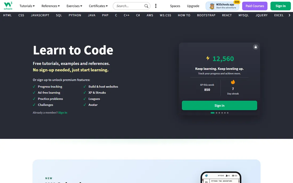This screenshot has height=183, width=293.
Task: Click the Paid Courses button
Action: click(255, 6)
